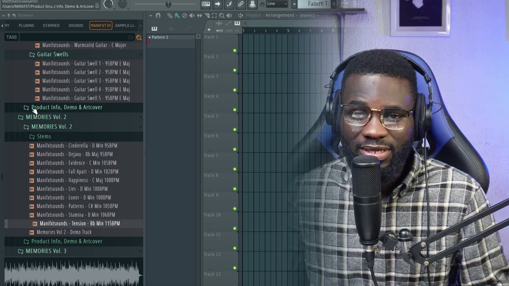The image size is (509, 286).
Task: Click the plus button above track headers
Action: pyautogui.click(x=209, y=30)
